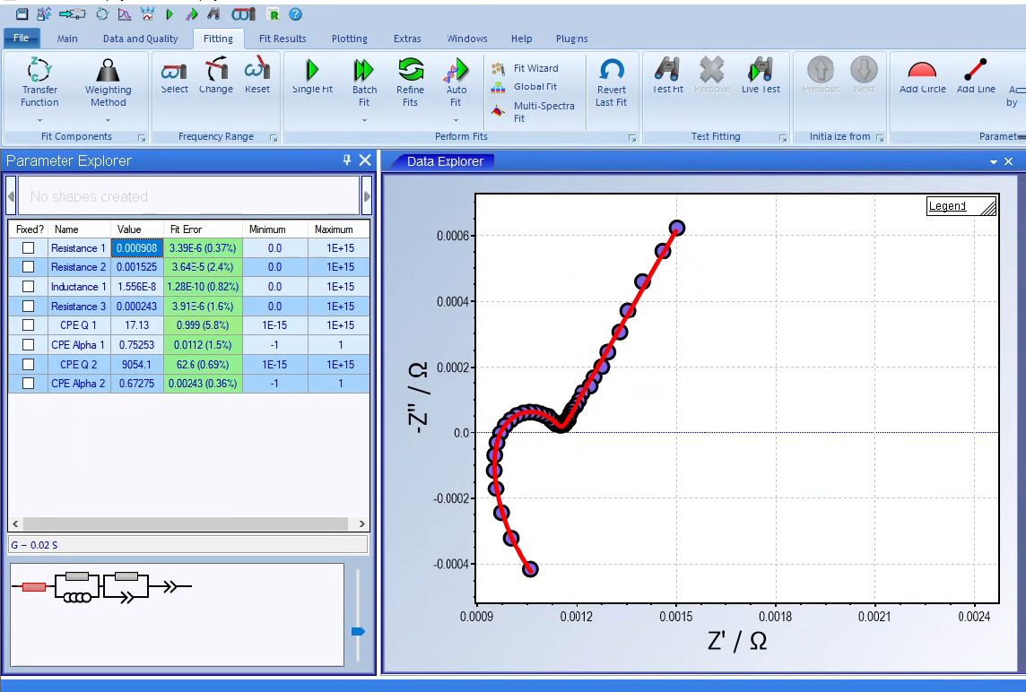Open the blue Help question mark icon
The height and width of the screenshot is (692, 1026).
(x=295, y=13)
